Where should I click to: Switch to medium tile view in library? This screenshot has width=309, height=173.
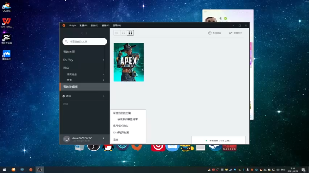[123, 33]
